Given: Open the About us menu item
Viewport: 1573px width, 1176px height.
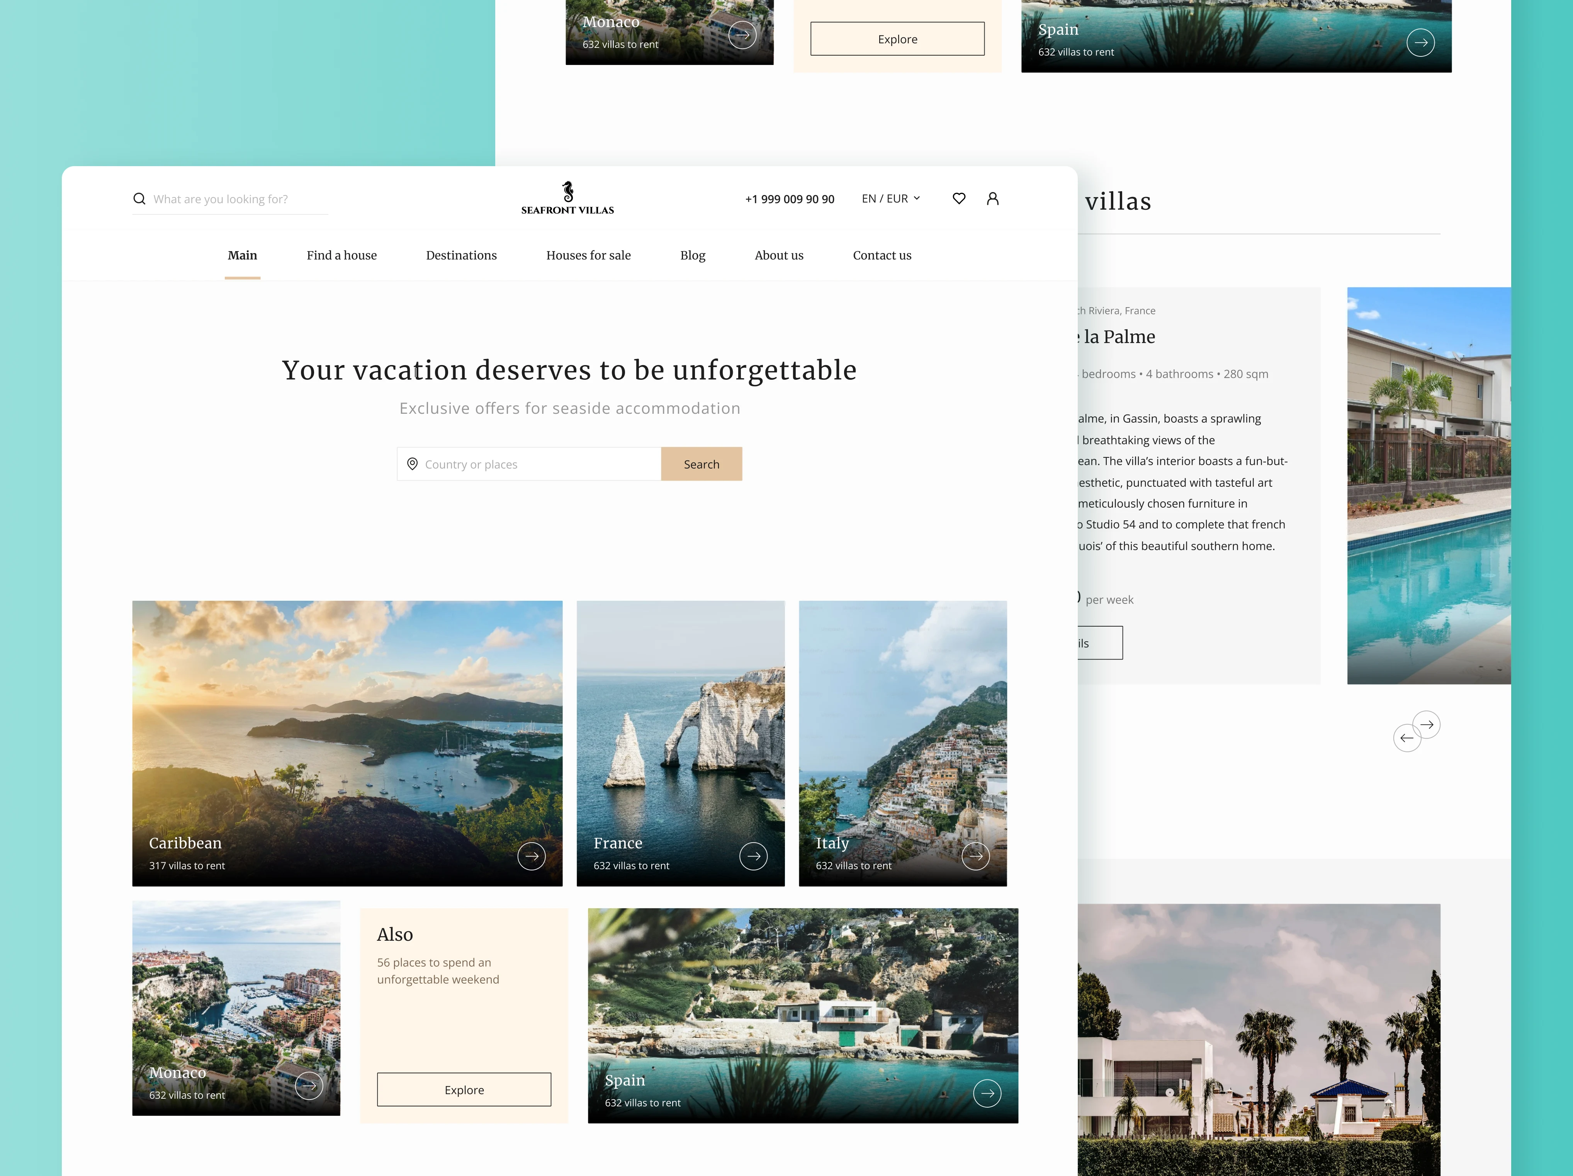Looking at the screenshot, I should point(780,255).
